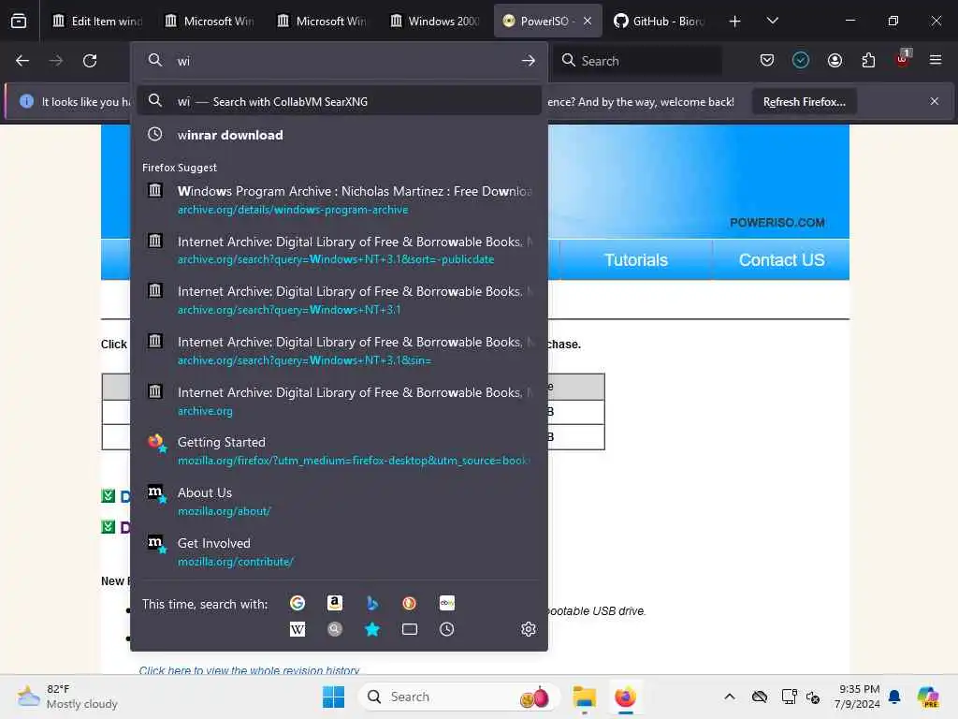Image resolution: width=958 pixels, height=719 pixels.
Task: Open suggestion ending in query=Windows+NT+3.1
Action: (x=339, y=300)
